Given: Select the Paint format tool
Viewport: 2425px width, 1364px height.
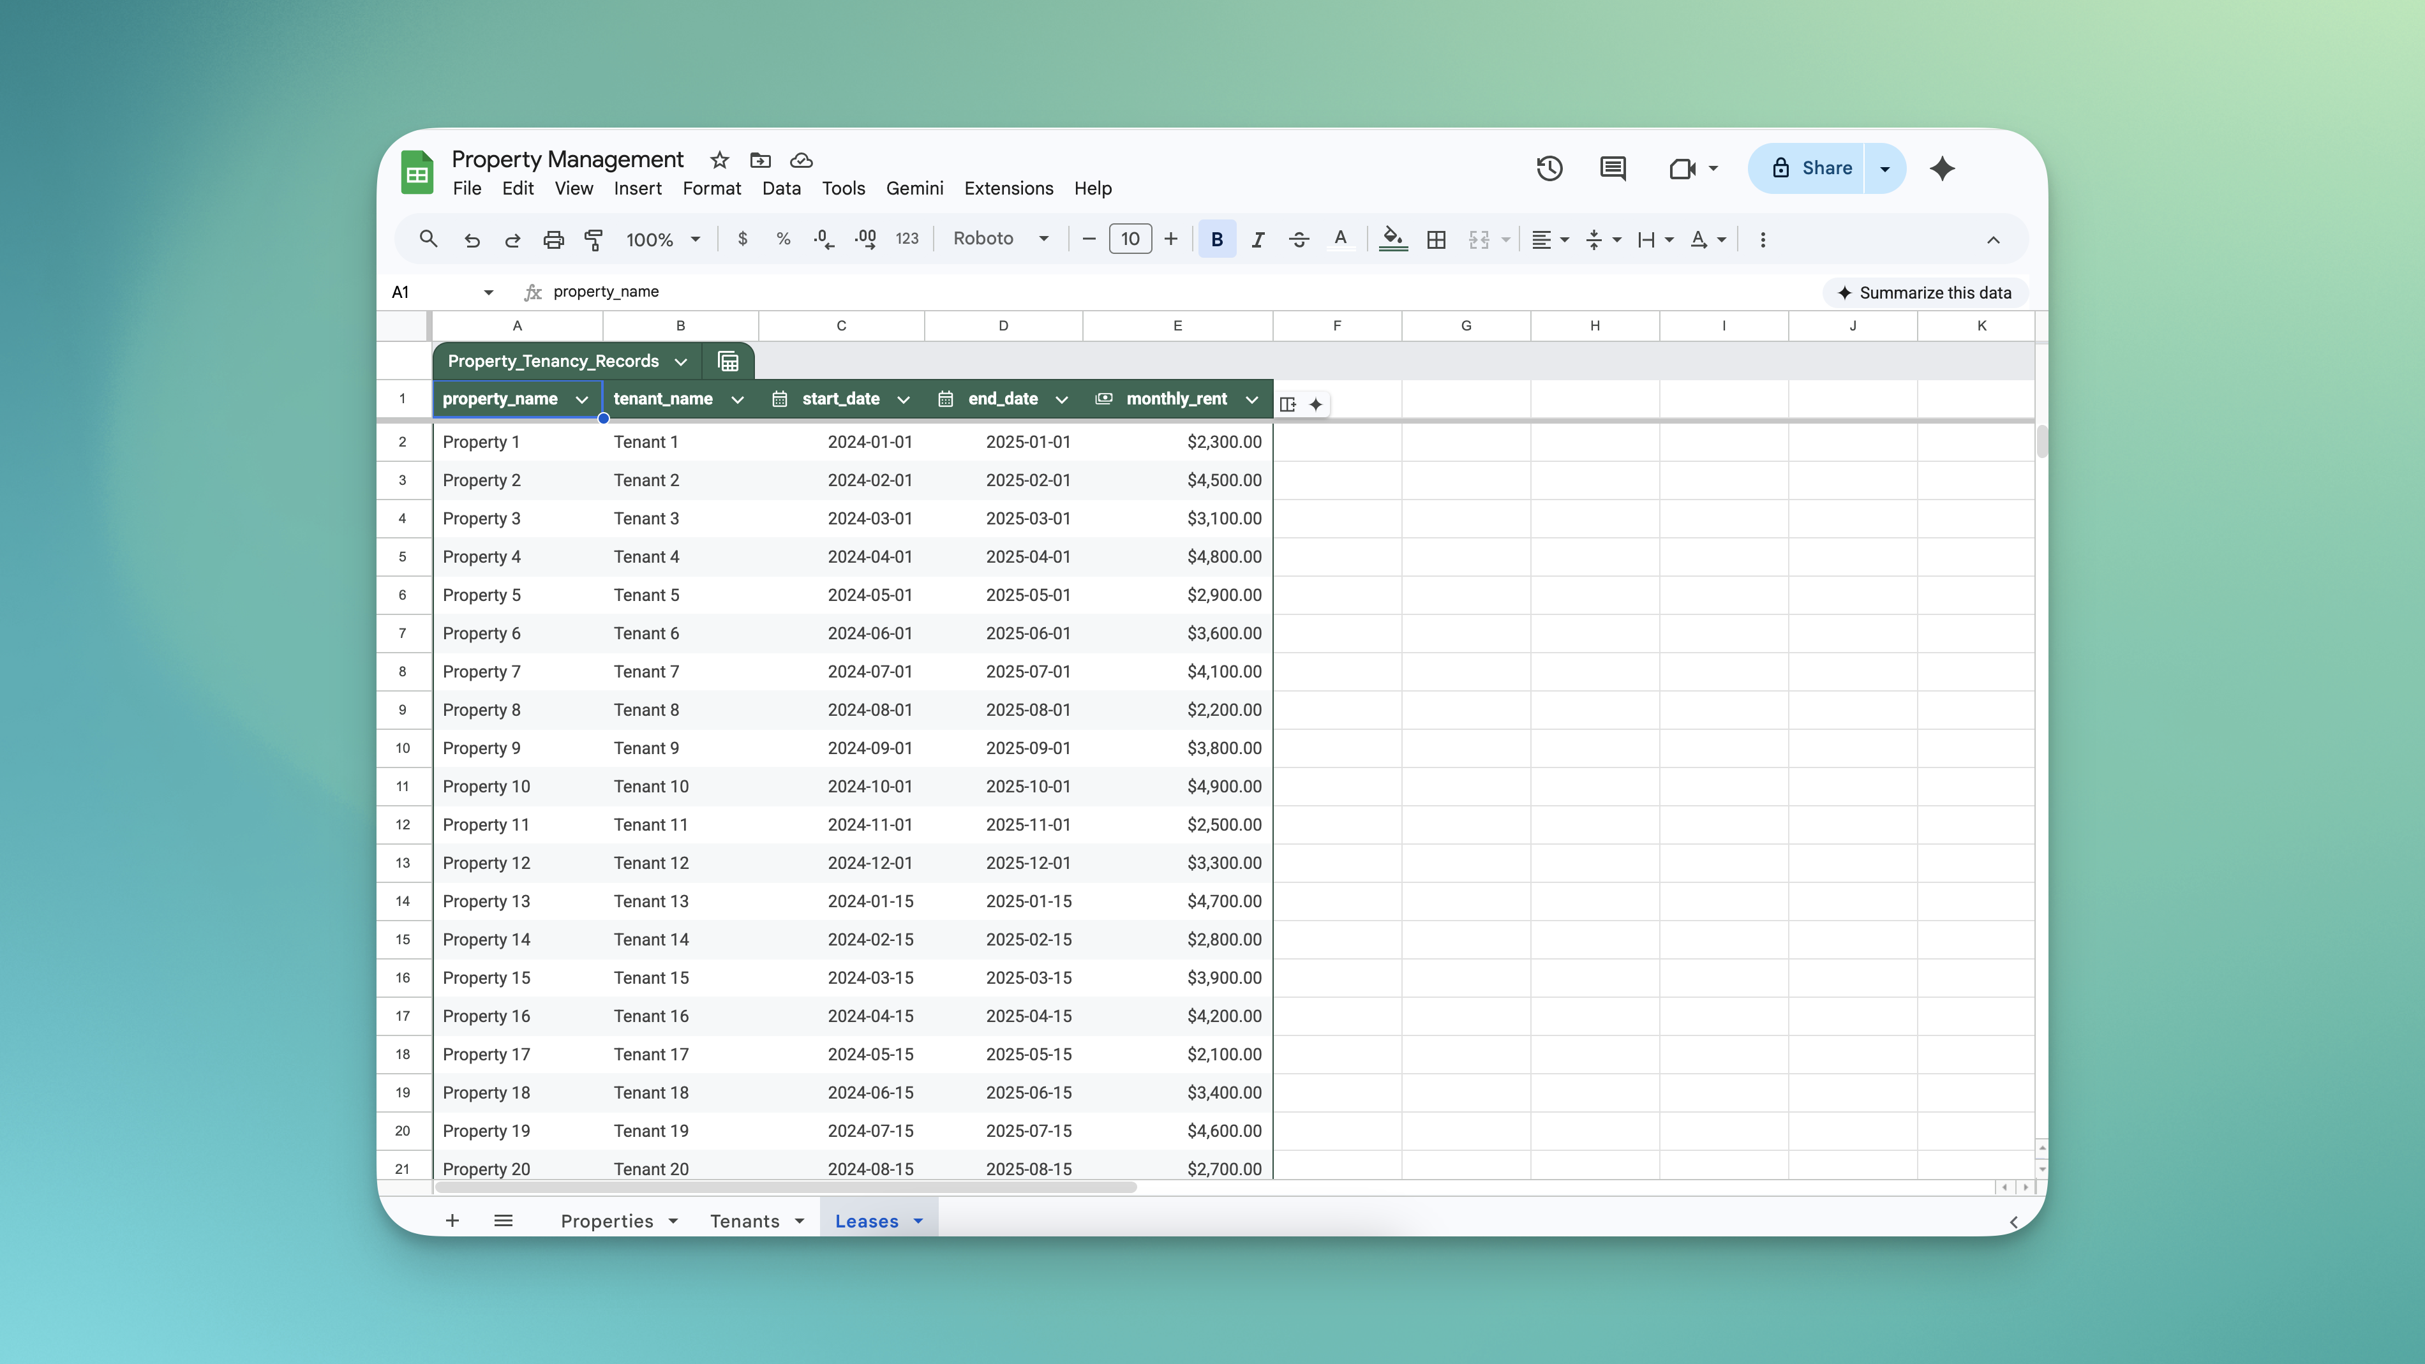Looking at the screenshot, I should [593, 239].
